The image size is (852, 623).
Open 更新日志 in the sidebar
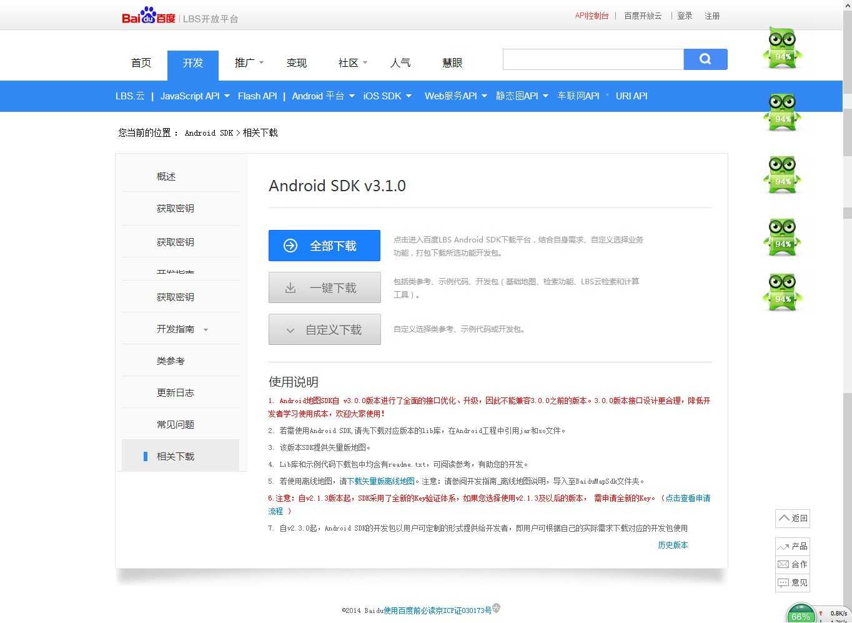[176, 392]
